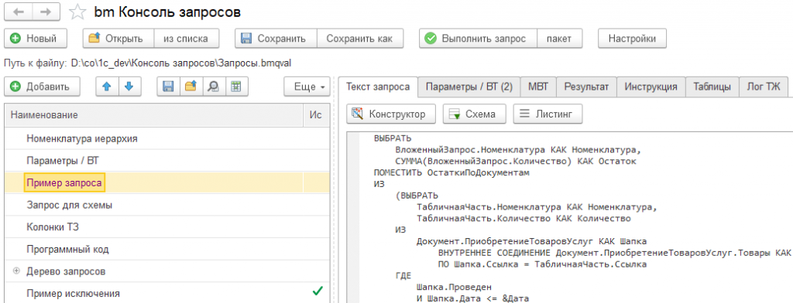This screenshot has width=793, height=303.
Task: Click the И Шапка.Дата <= &Дата line
Action: 472,299
